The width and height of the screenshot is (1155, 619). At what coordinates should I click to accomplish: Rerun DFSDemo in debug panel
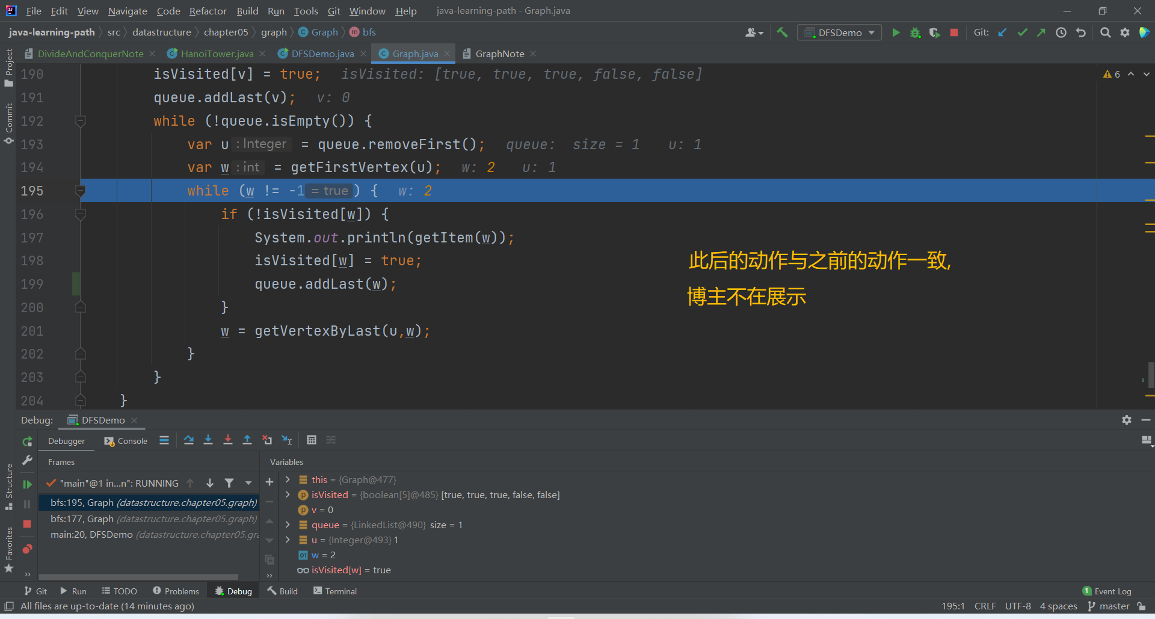(27, 442)
